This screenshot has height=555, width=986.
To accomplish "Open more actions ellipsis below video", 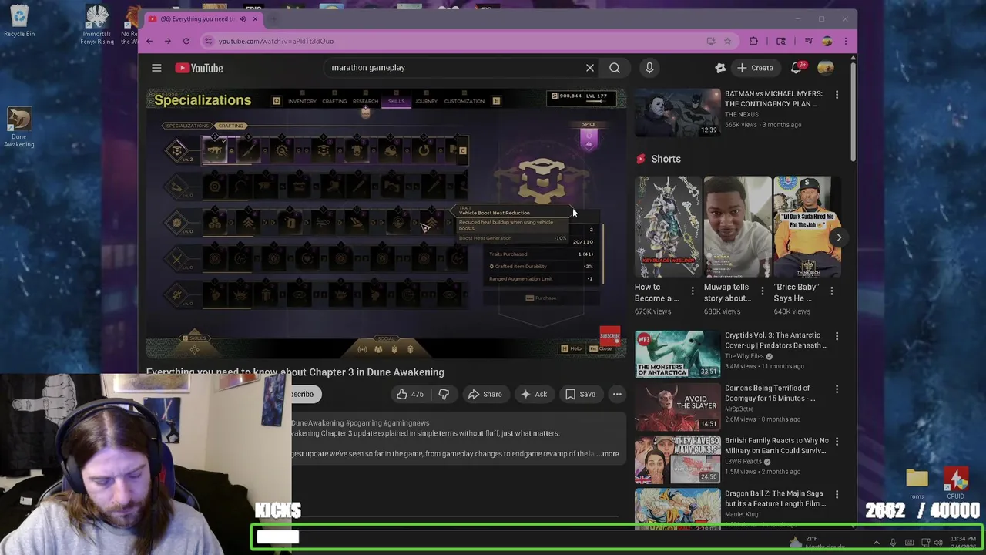I will point(617,394).
